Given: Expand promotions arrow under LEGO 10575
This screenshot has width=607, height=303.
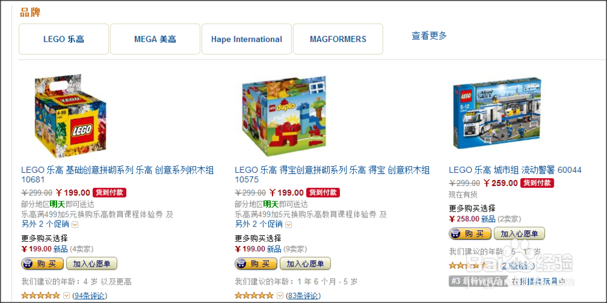Looking at the screenshot, I should click(288, 225).
